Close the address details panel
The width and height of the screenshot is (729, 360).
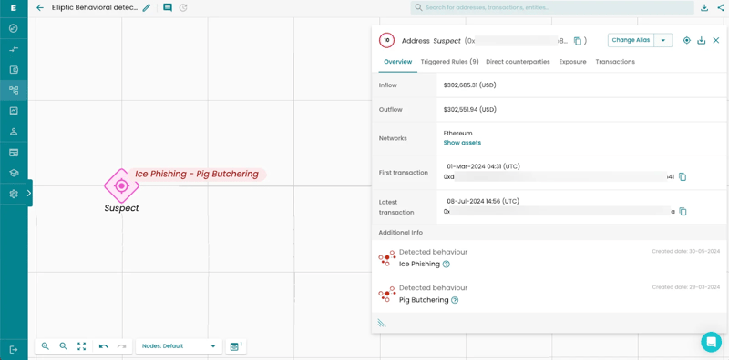[716, 40]
